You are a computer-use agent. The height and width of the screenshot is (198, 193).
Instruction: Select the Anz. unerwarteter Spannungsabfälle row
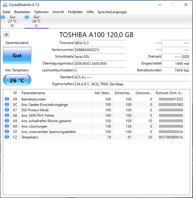94,132
